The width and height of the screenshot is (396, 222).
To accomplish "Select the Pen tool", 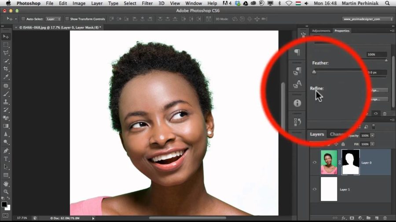I will [x=6, y=150].
